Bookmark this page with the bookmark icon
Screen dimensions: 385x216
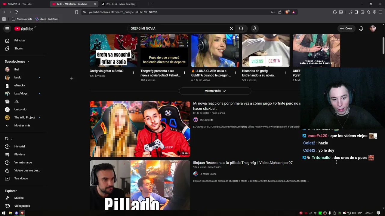point(76,12)
